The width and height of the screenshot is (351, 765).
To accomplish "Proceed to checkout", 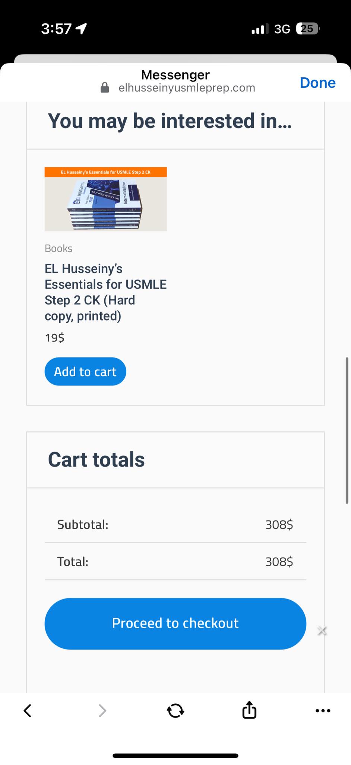I will [175, 623].
